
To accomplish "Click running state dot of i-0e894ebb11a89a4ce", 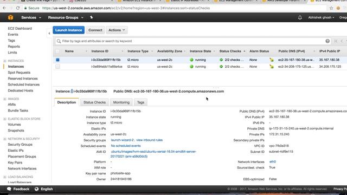I will [191, 67].
